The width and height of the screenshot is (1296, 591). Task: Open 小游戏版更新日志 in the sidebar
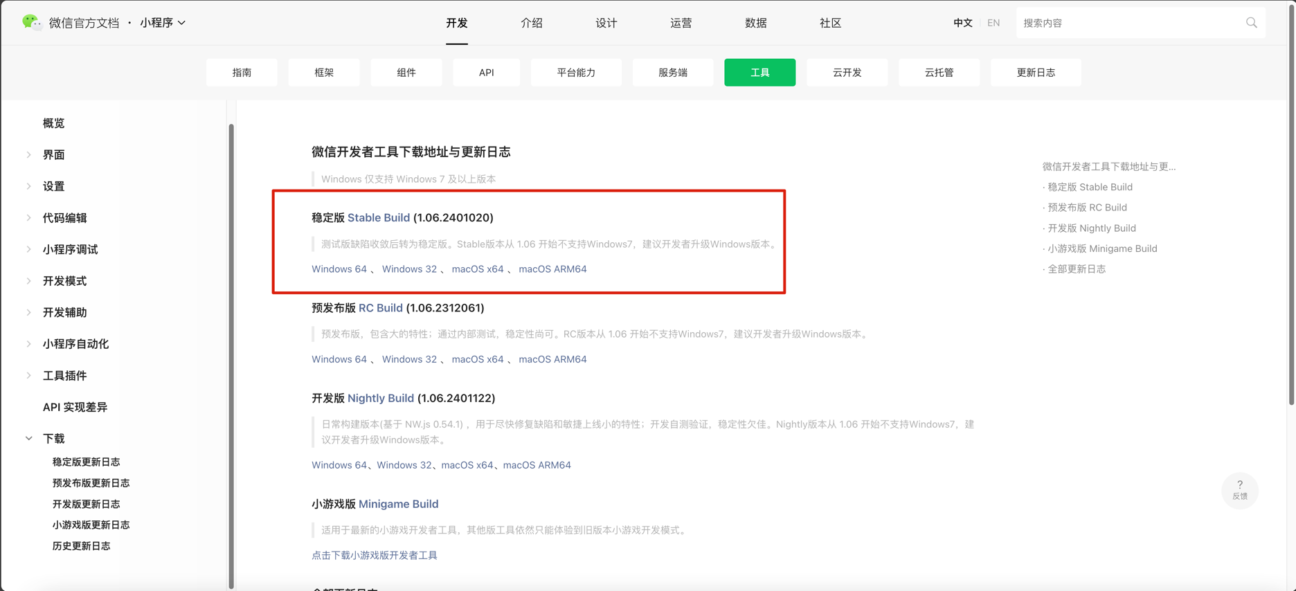[91, 525]
